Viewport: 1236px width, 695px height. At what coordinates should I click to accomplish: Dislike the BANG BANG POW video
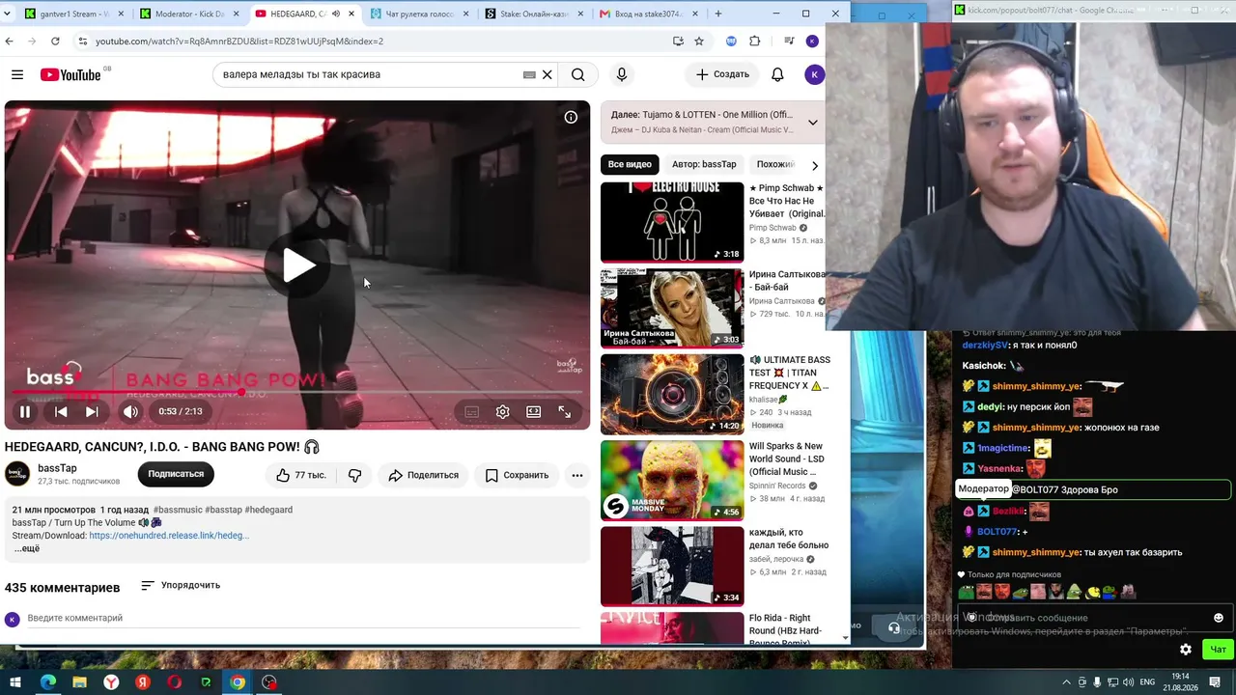click(354, 475)
